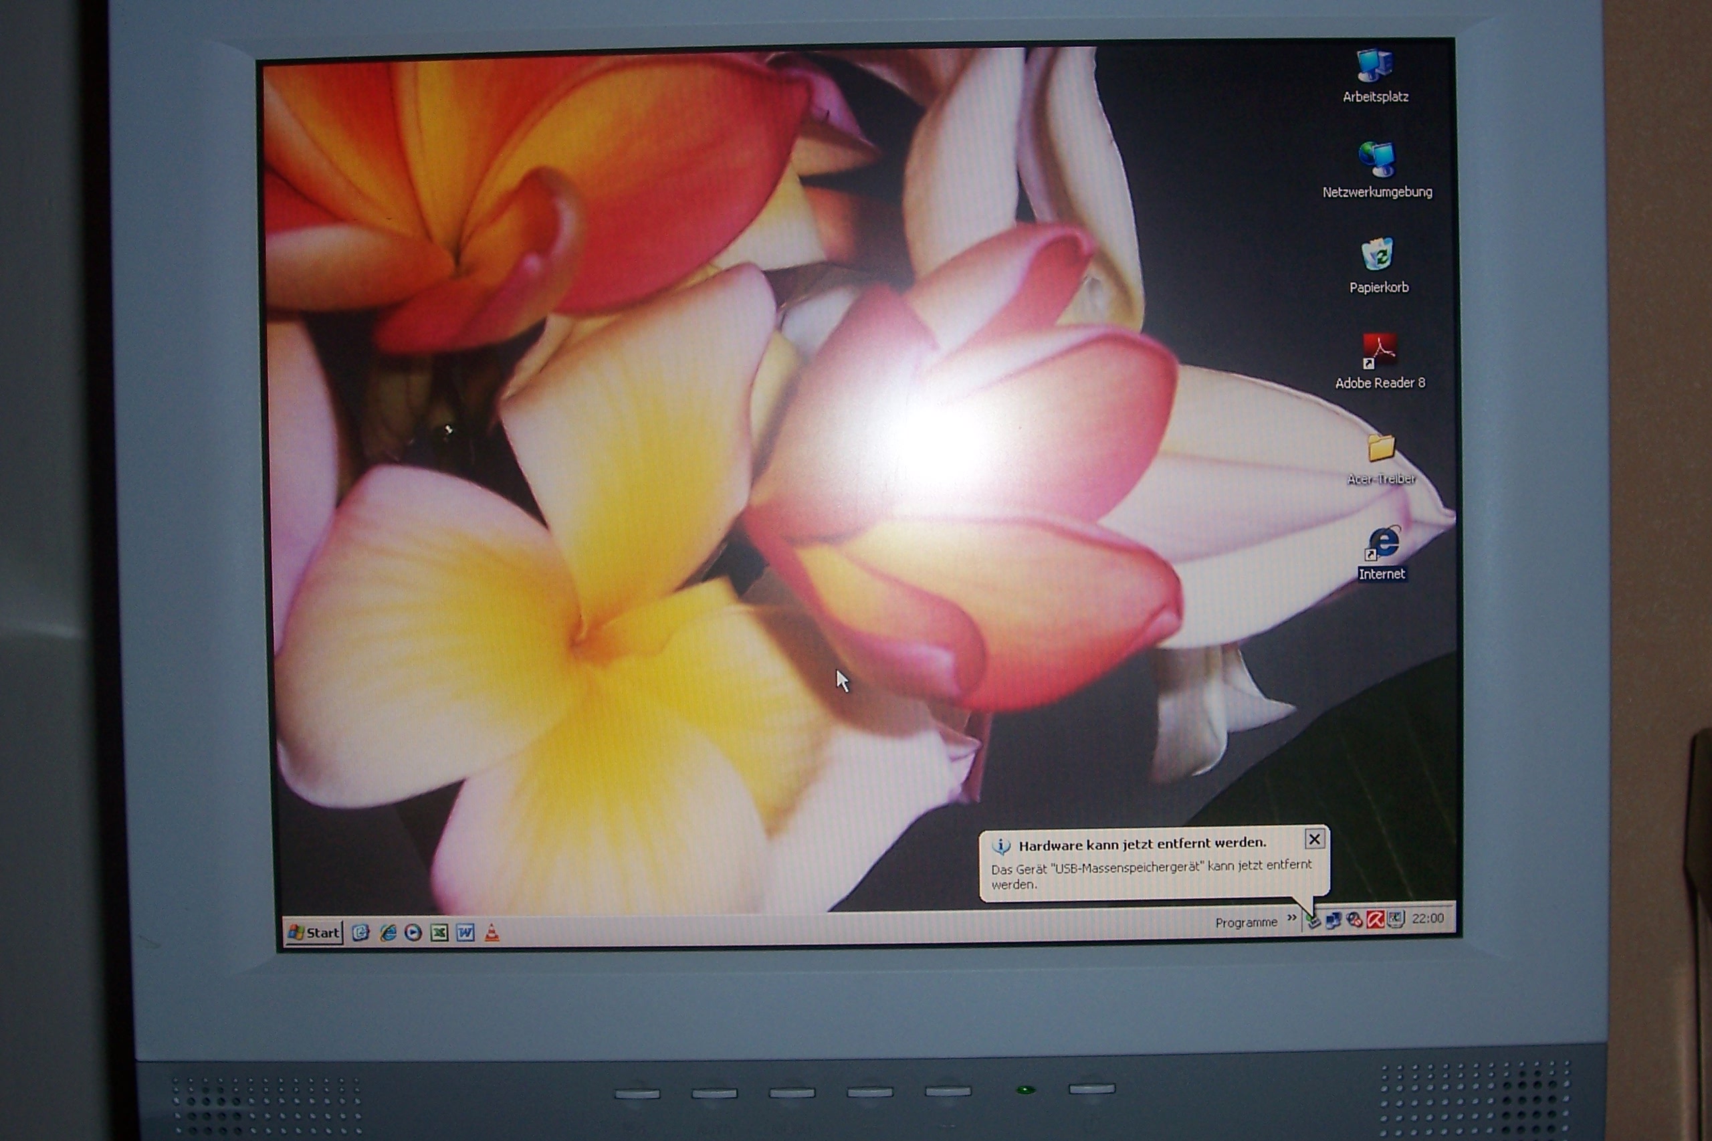This screenshot has height=1141, width=1712.
Task: Click the Safely Remove Hardware tray icon
Action: [x=1313, y=921]
